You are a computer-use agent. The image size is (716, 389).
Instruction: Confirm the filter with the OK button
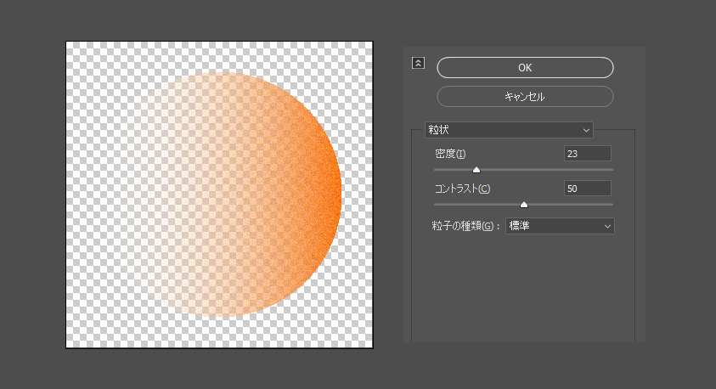pyautogui.click(x=525, y=68)
